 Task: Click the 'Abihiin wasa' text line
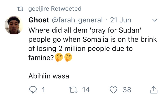click(49, 76)
